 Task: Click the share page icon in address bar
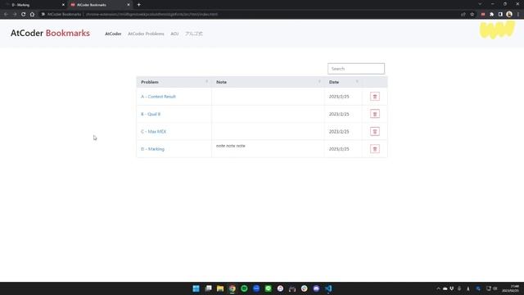pyautogui.click(x=463, y=15)
